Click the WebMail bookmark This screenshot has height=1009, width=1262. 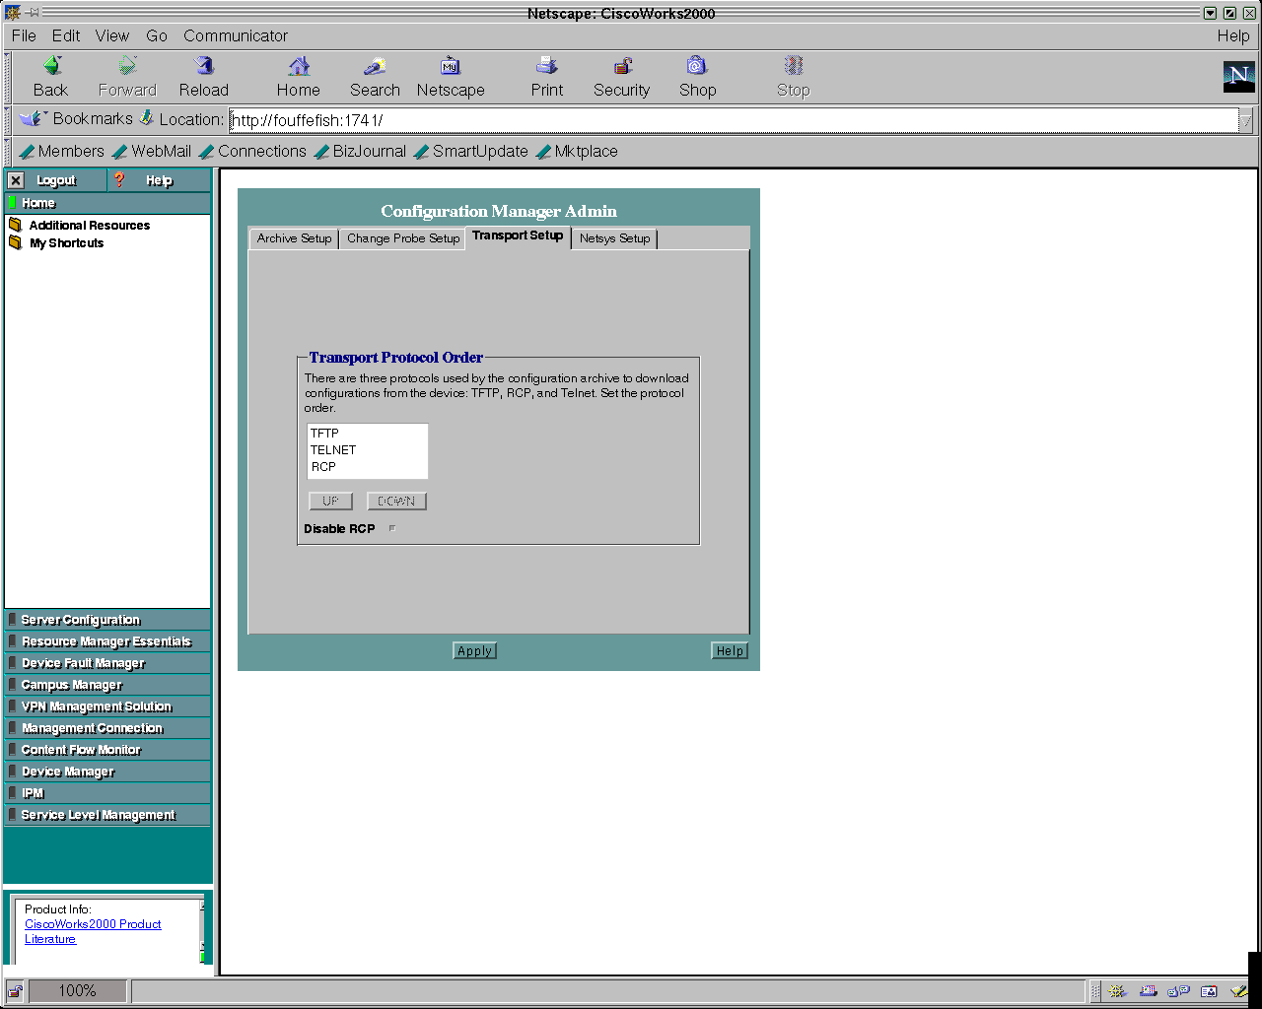[x=152, y=151]
